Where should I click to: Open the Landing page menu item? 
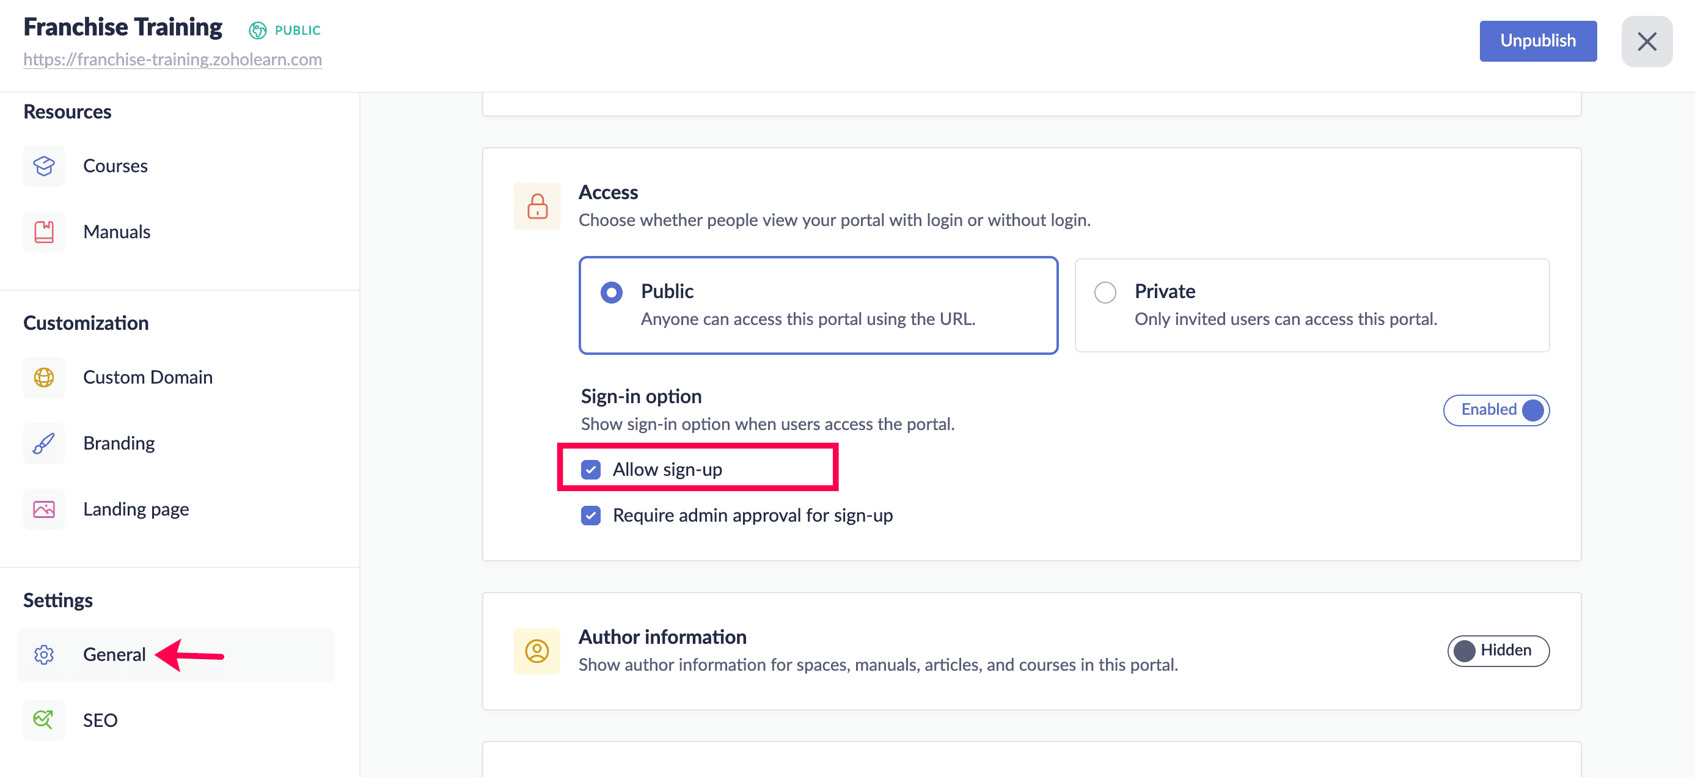pyautogui.click(x=136, y=509)
